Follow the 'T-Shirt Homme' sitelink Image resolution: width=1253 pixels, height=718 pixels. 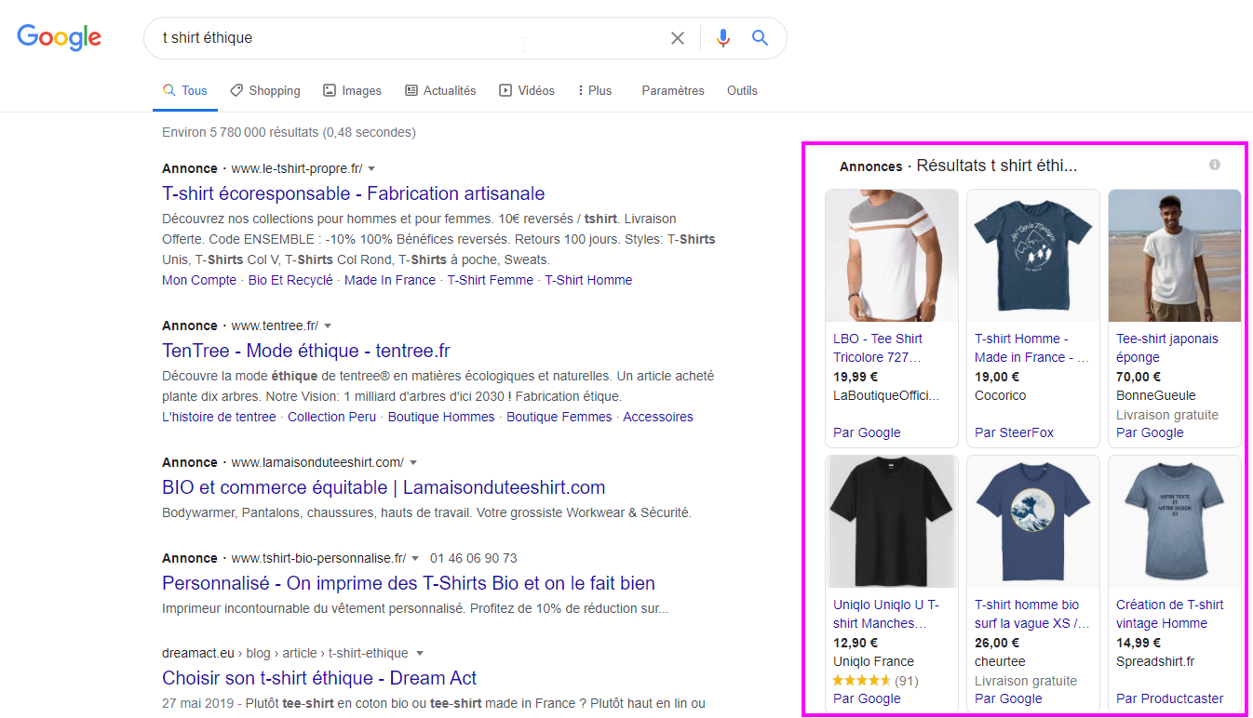588,280
